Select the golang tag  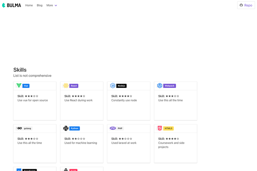point(27,128)
